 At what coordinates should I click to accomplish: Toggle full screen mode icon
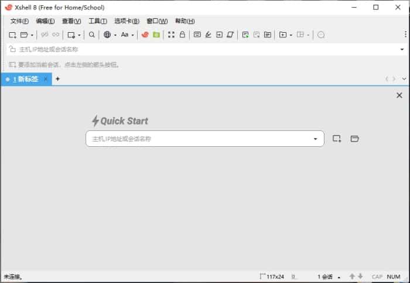[171, 35]
